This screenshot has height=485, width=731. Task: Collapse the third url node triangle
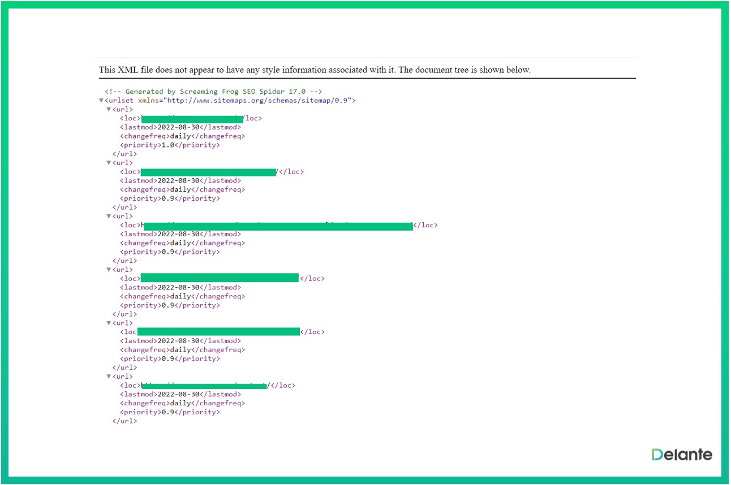[109, 216]
